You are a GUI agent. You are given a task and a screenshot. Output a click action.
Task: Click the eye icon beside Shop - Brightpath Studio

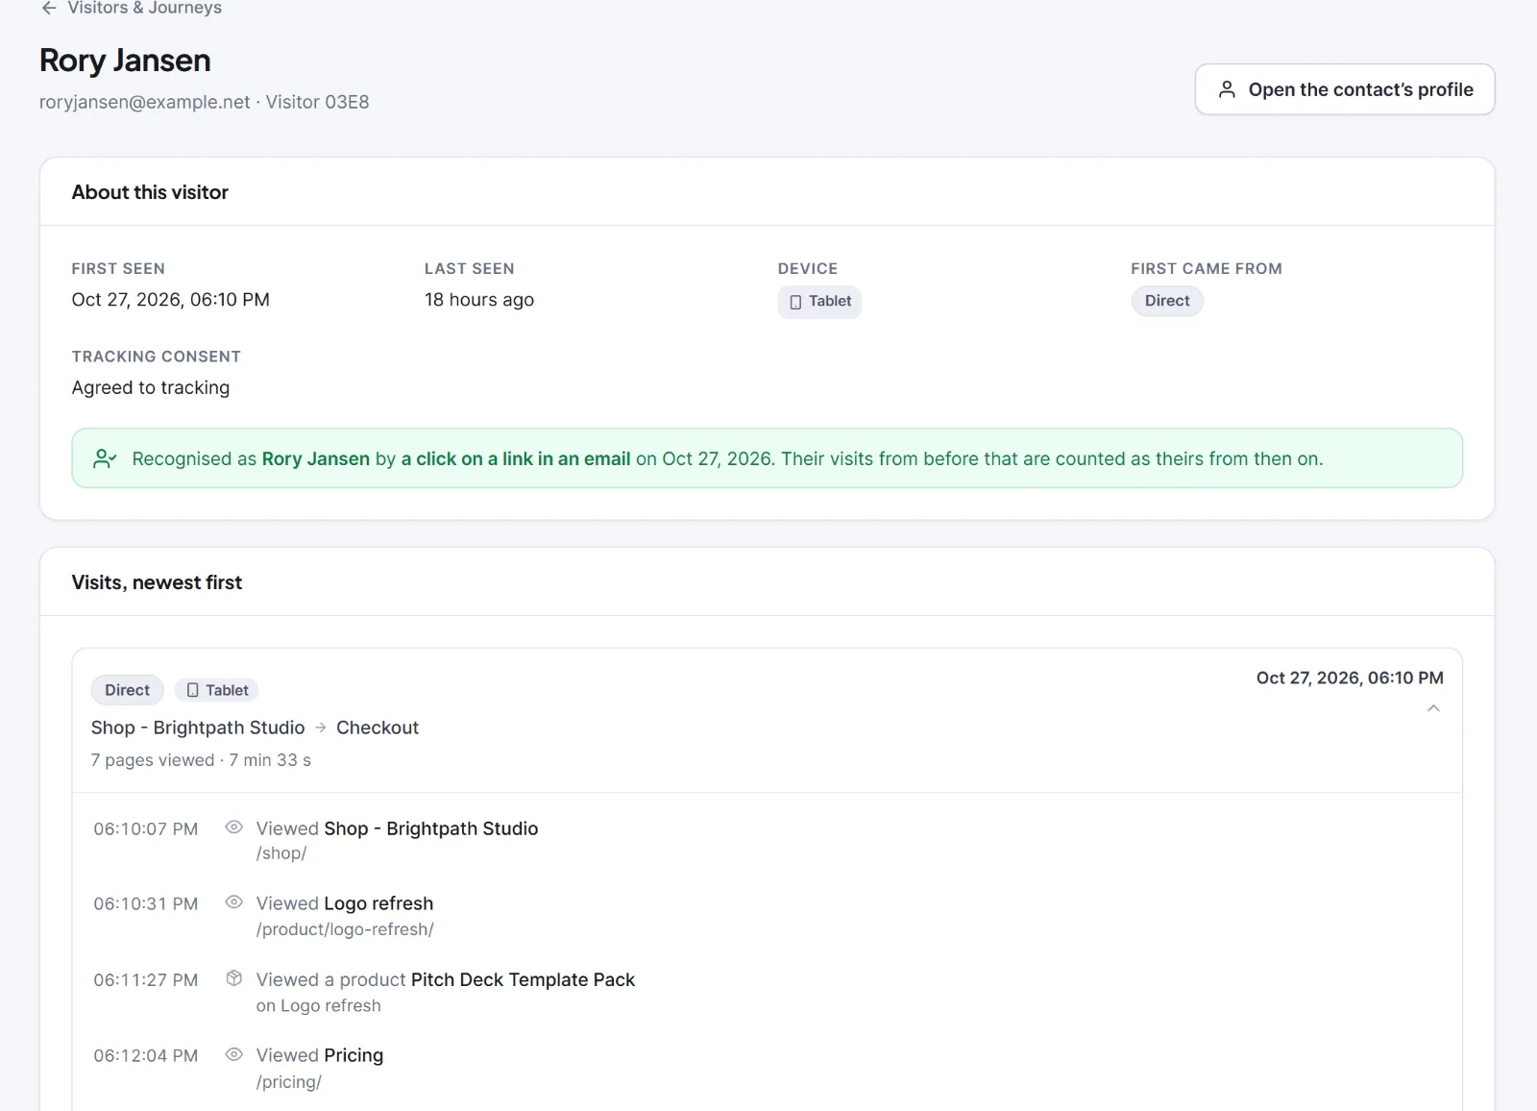[233, 827]
